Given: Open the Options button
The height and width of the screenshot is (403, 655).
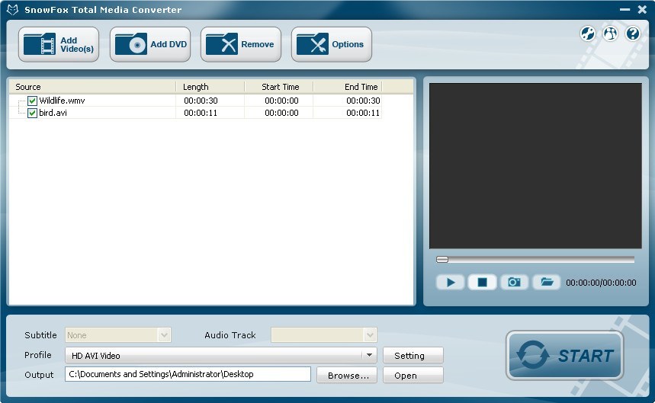Looking at the screenshot, I should [331, 44].
